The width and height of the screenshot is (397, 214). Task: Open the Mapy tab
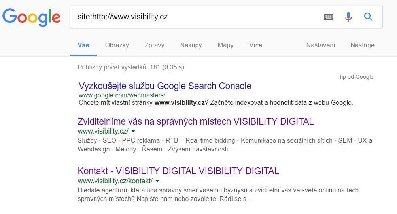tap(225, 45)
